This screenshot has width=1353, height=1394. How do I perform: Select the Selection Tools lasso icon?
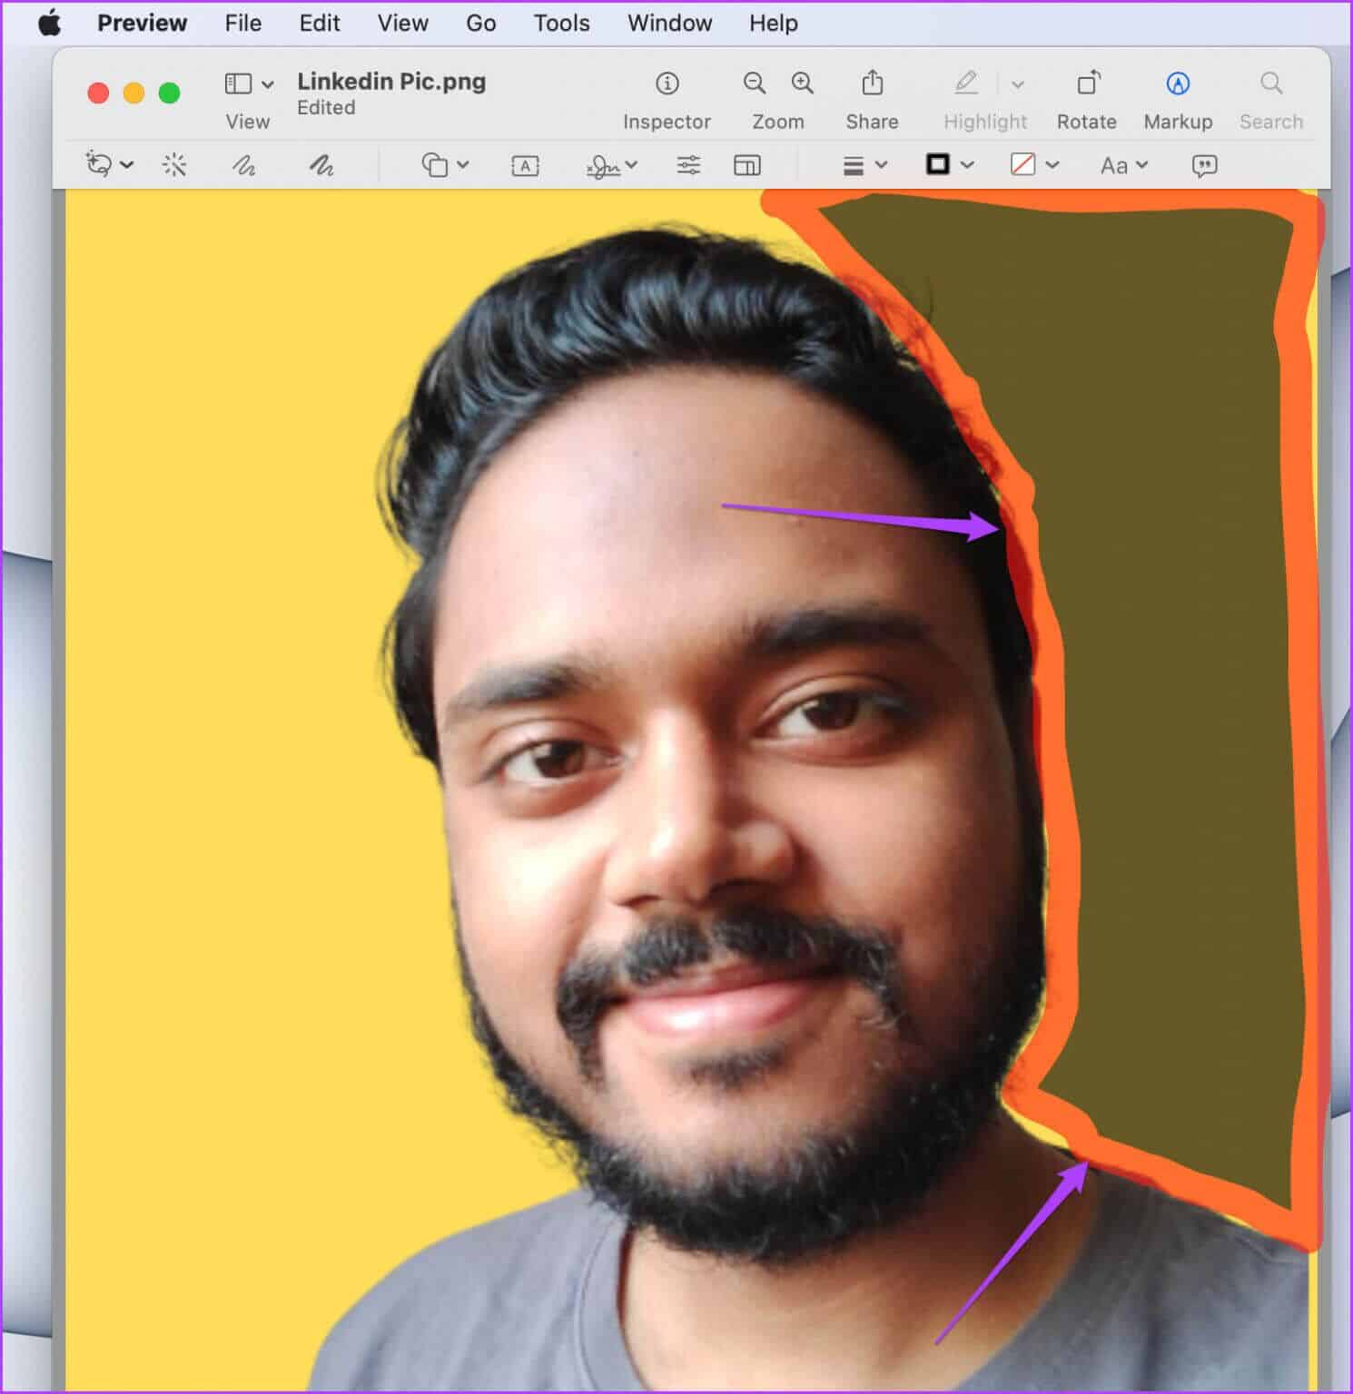click(x=98, y=164)
